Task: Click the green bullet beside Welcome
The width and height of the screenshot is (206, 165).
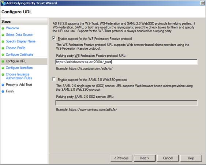Action: tap(3, 29)
